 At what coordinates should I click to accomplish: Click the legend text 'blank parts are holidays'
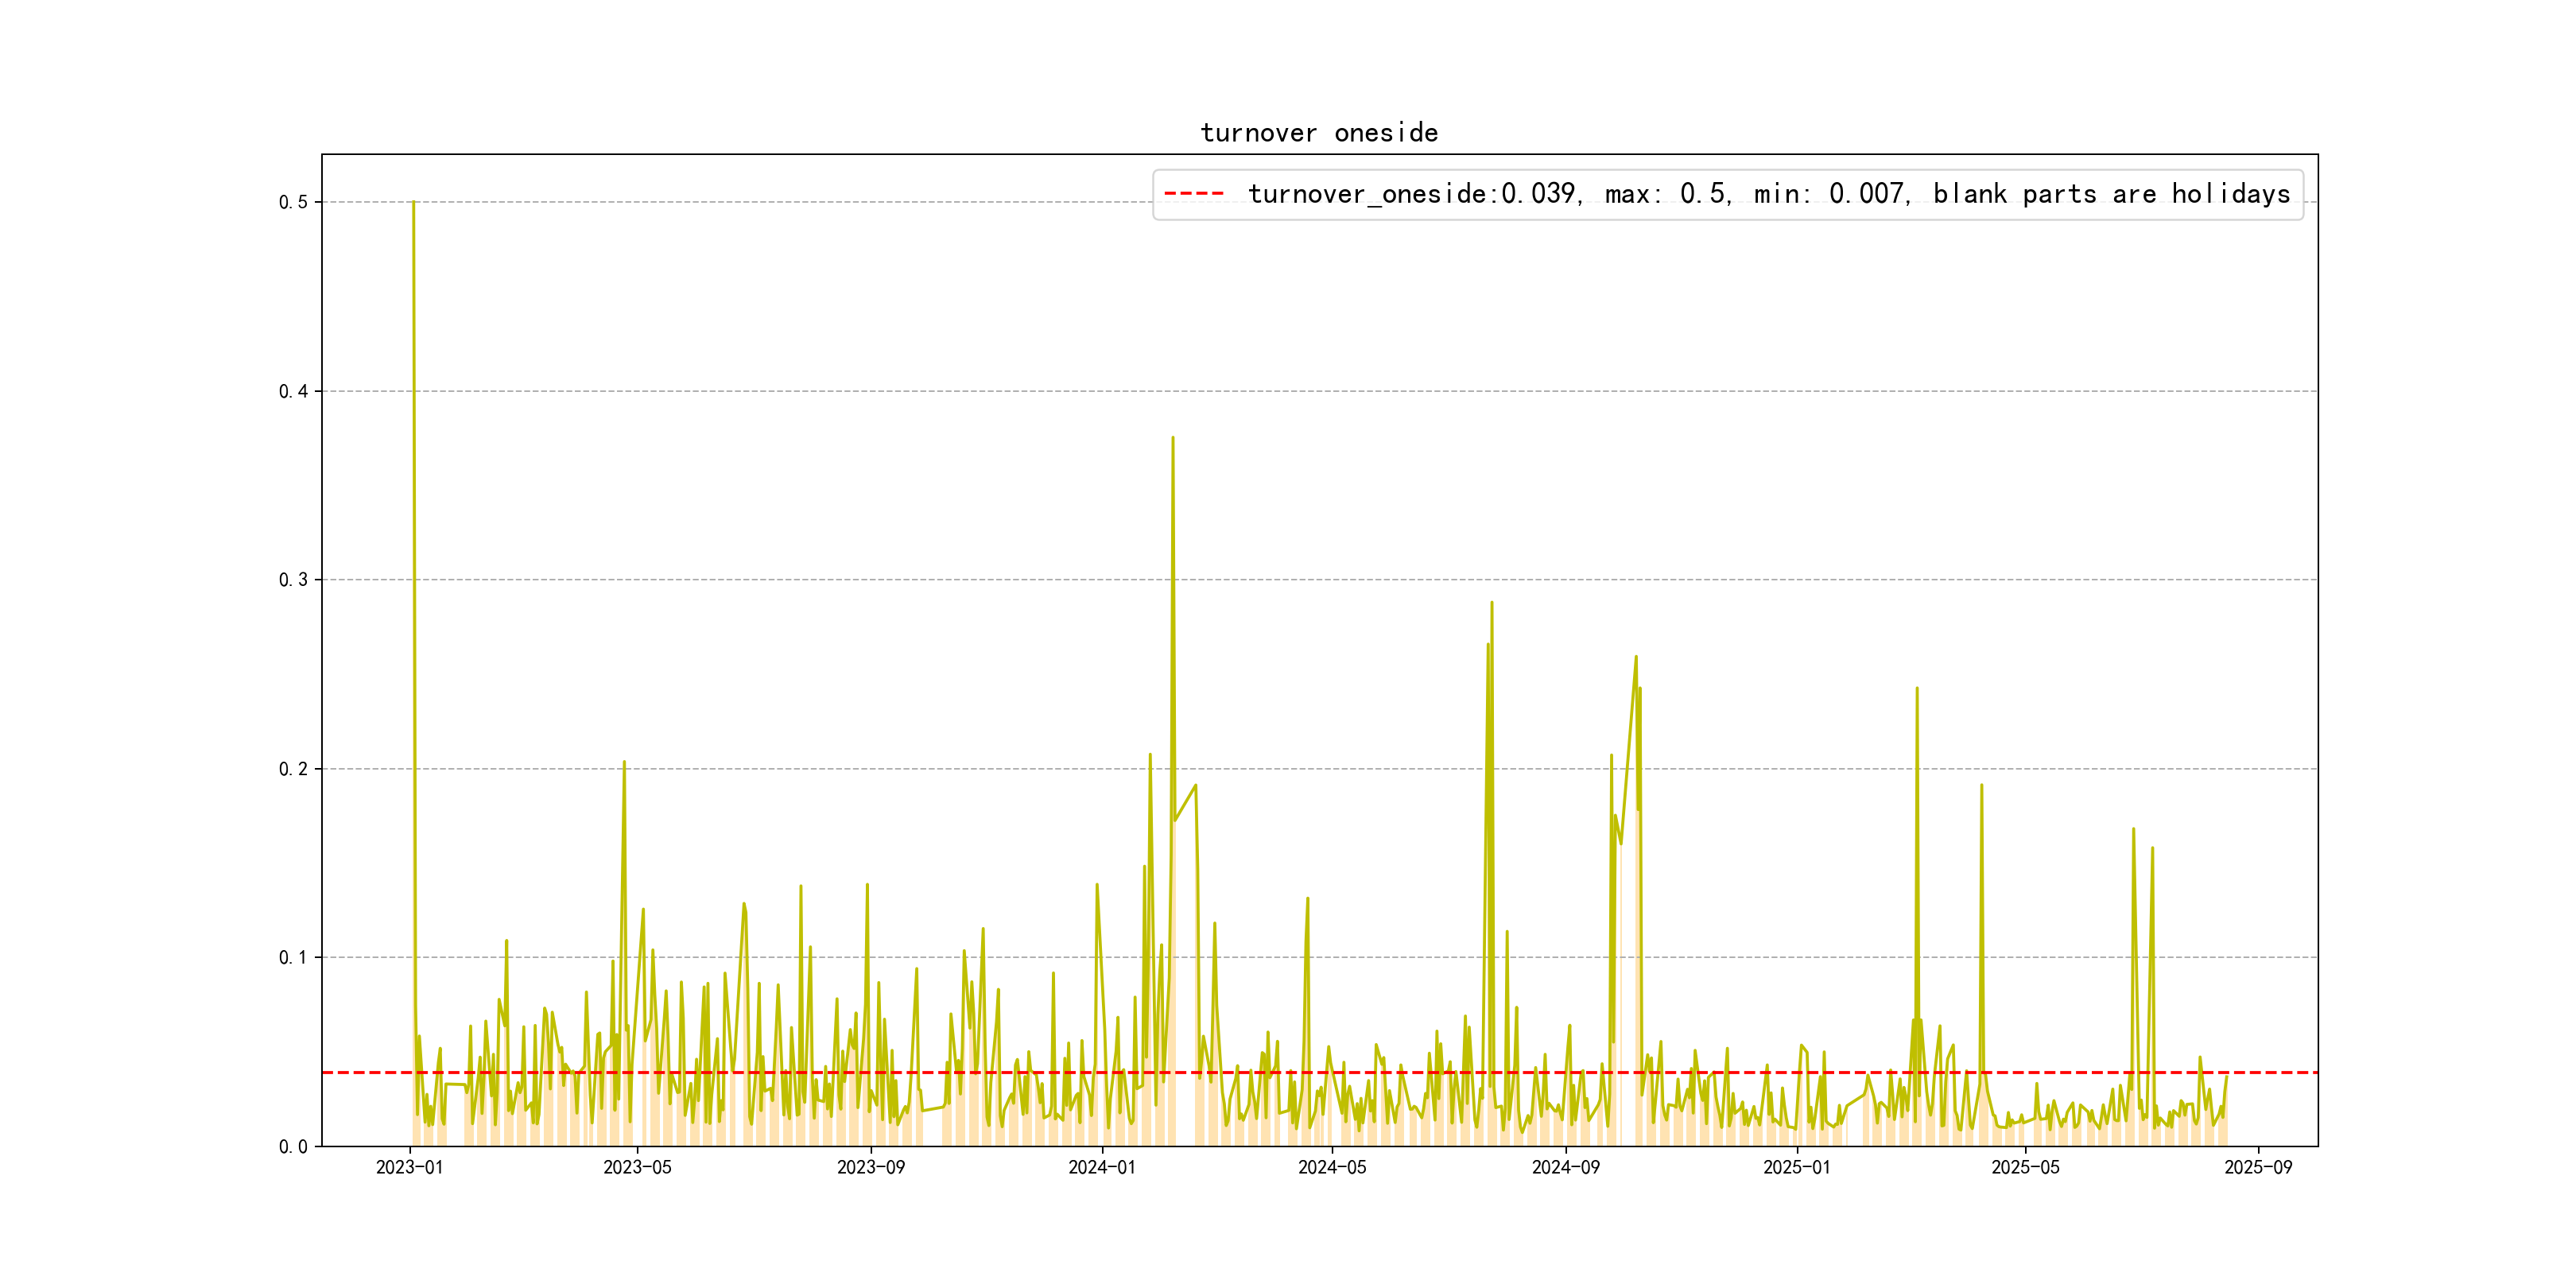pos(2111,194)
